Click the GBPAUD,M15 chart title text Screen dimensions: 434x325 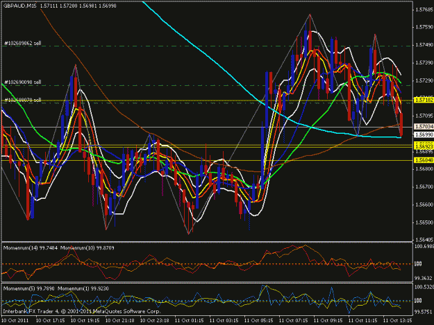pos(19,6)
